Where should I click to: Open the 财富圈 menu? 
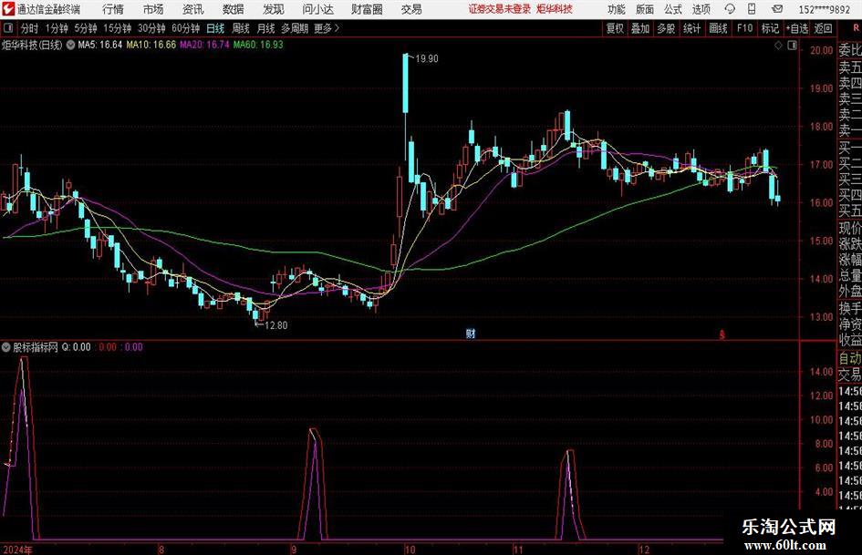(x=367, y=9)
